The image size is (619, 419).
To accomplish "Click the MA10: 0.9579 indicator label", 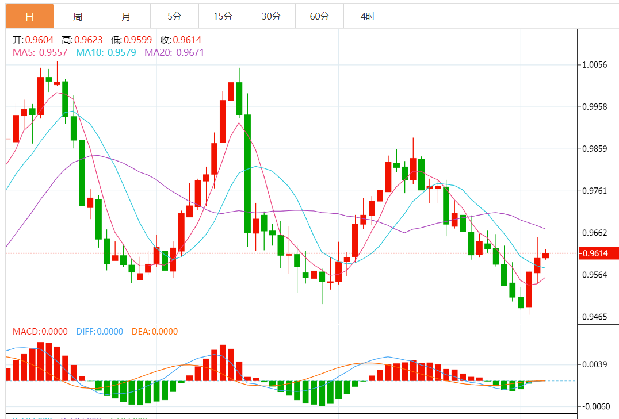I will click(106, 52).
